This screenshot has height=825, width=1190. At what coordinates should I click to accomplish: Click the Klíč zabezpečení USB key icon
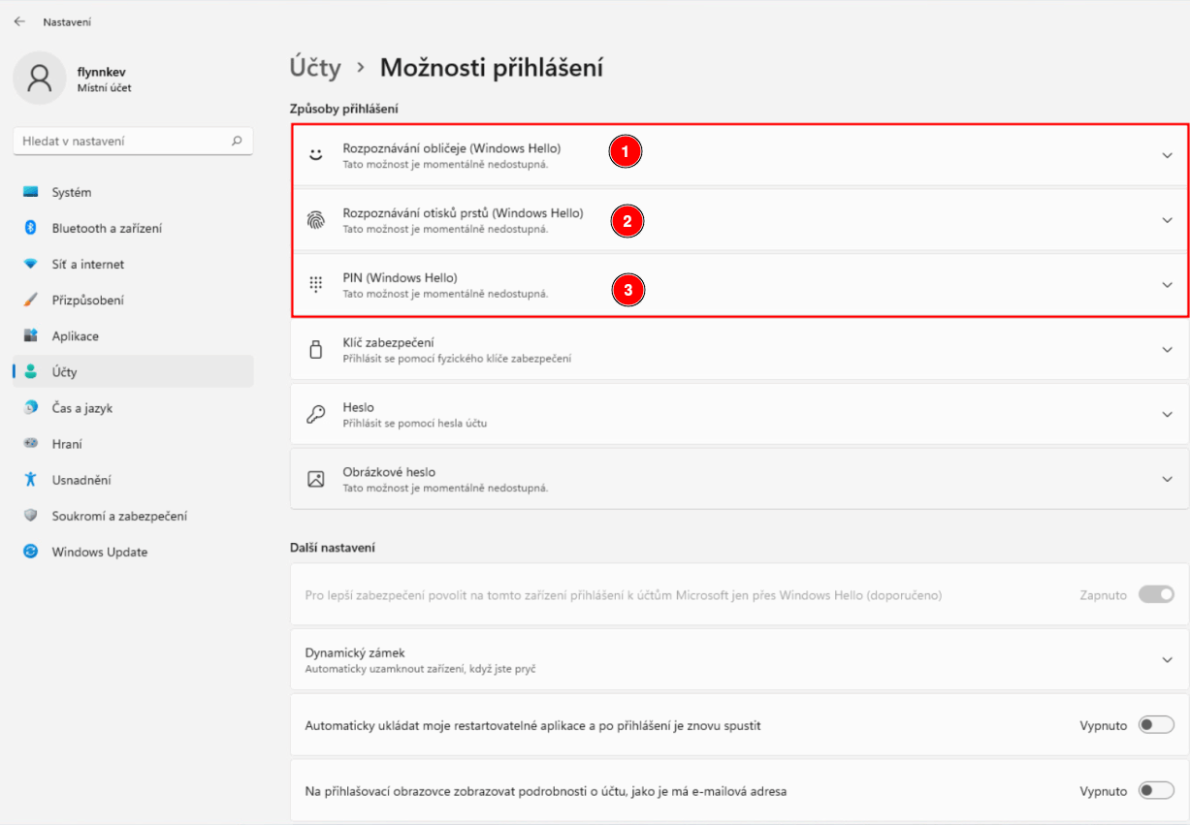315,350
